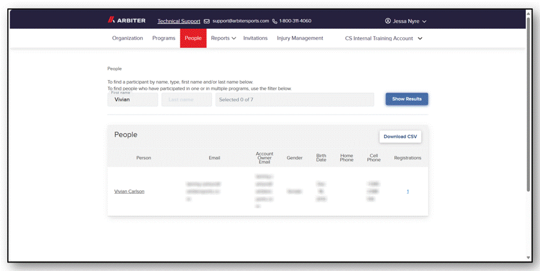The image size is (540, 271).
Task: Click the email envelope icon
Action: click(x=206, y=21)
